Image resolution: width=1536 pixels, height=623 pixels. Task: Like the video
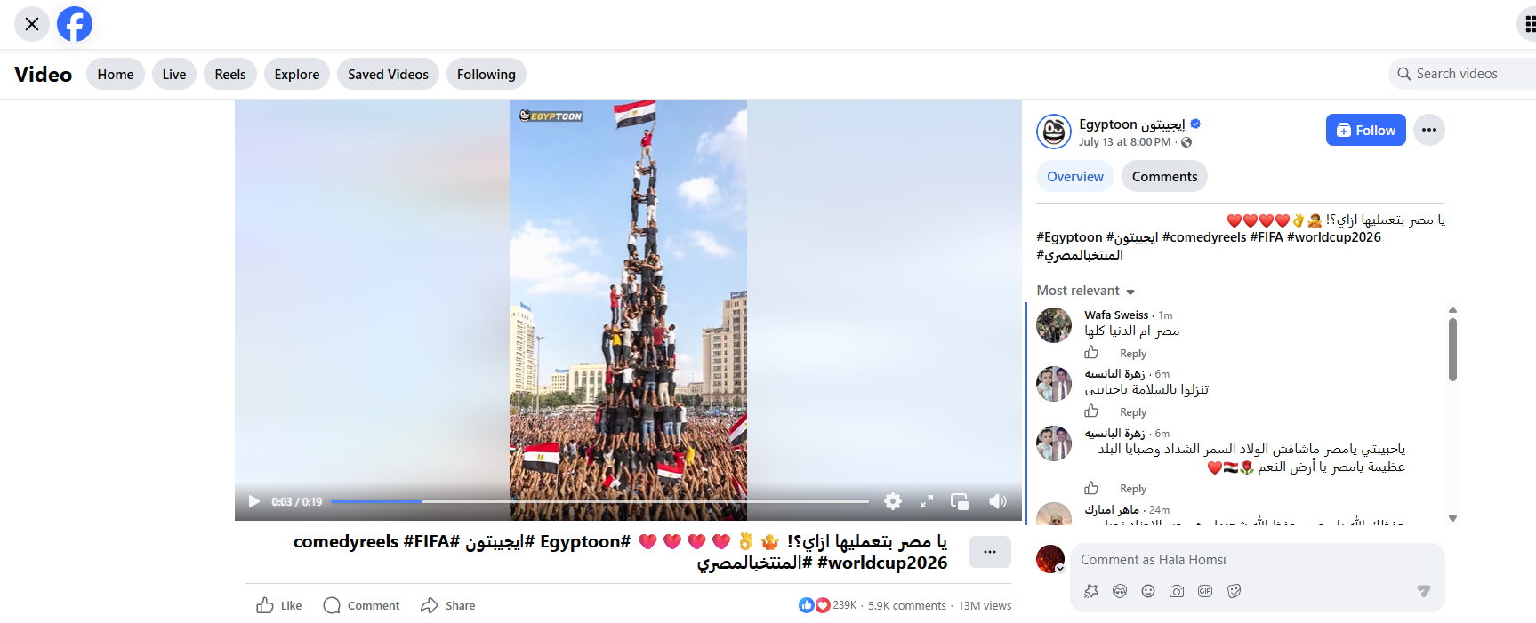click(x=279, y=605)
